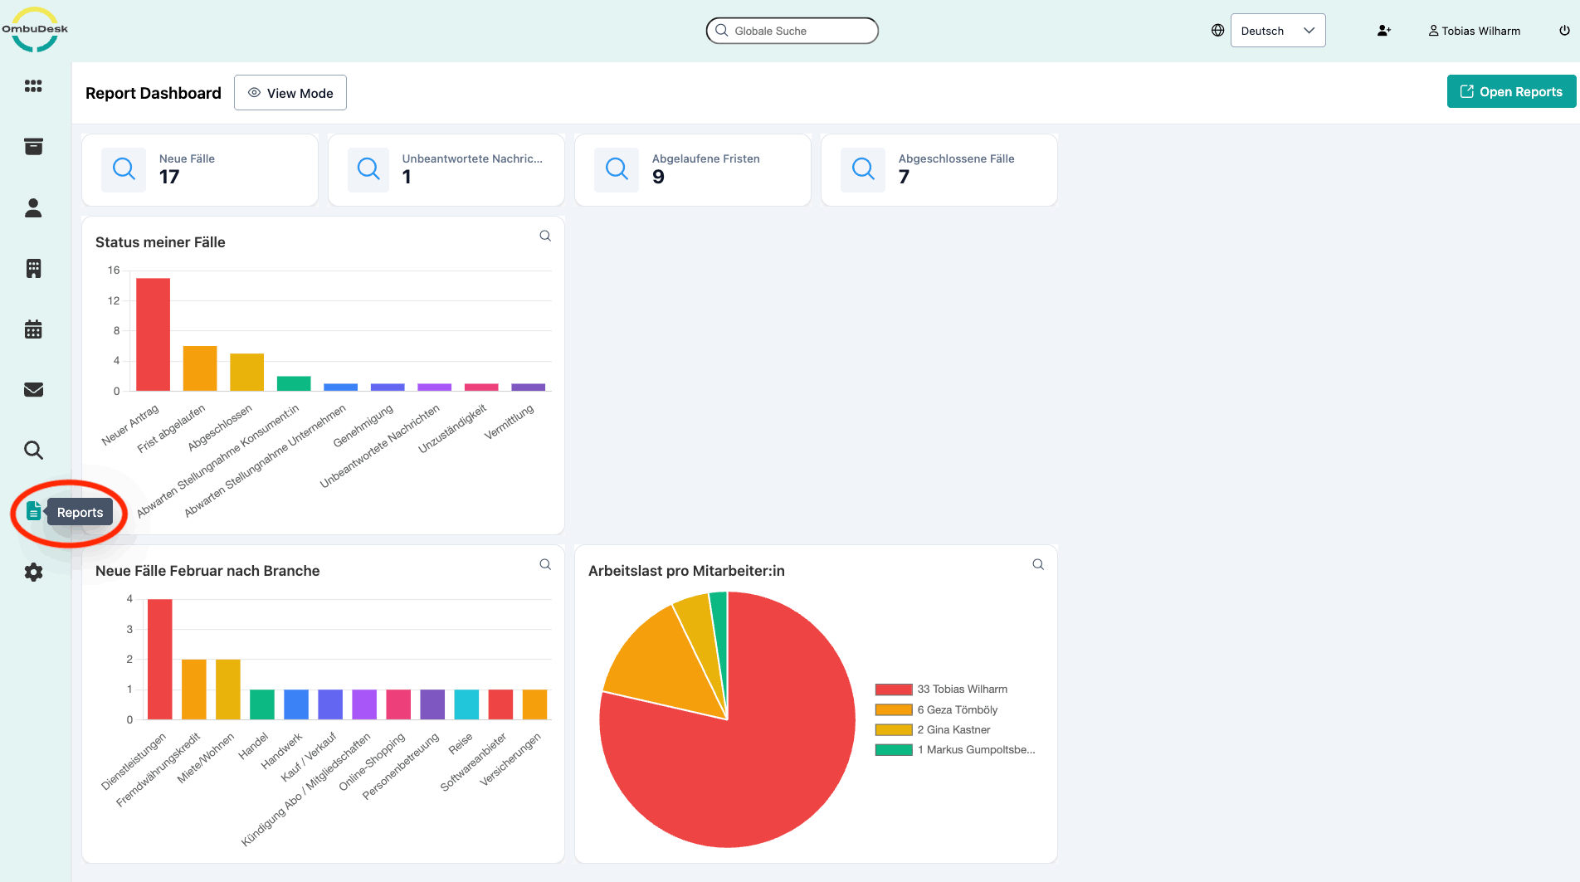This screenshot has height=882, width=1580.
Task: Click the add user icon in header
Action: coord(1383,31)
